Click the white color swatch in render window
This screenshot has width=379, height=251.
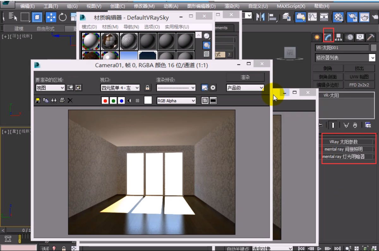coord(148,100)
